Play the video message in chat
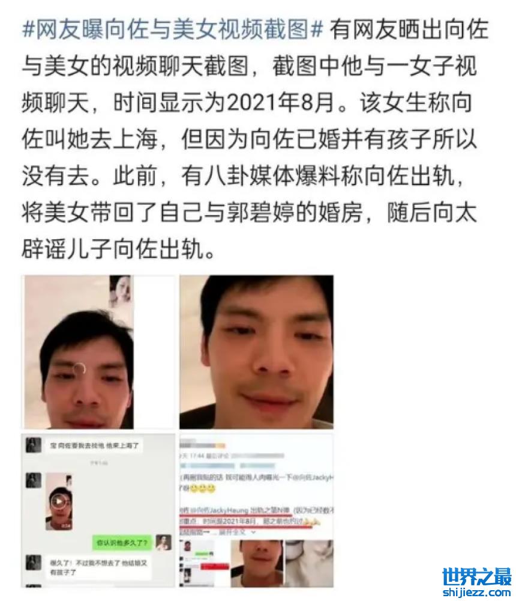The width and height of the screenshot is (516, 601). pyautogui.click(x=59, y=501)
